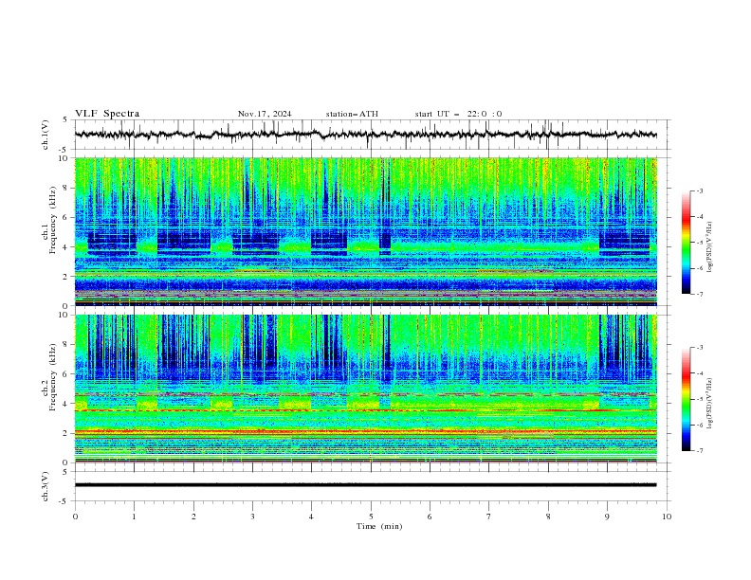Click the '10' tick on ch.1 frequency axis
Image resolution: width=751 pixels, height=580 pixels.
pyautogui.click(x=65, y=158)
